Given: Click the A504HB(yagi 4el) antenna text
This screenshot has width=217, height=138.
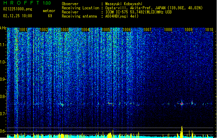Looking at the screenshot, I should click(122, 16).
